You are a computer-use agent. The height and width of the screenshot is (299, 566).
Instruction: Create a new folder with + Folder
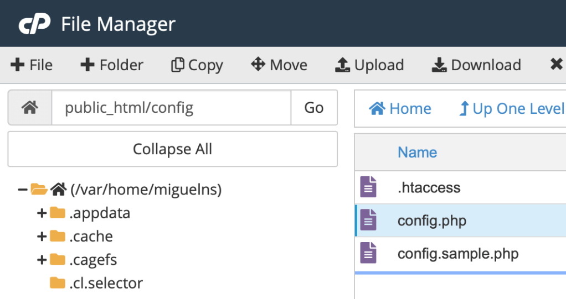pos(112,65)
